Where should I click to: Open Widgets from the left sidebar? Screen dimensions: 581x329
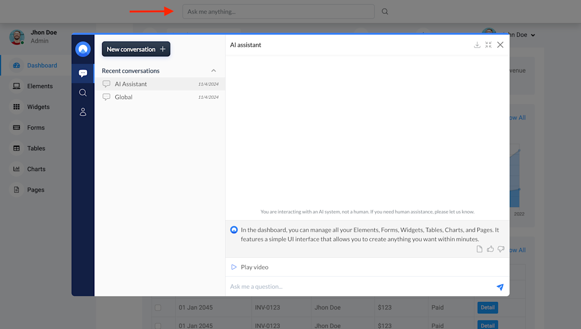[38, 106]
